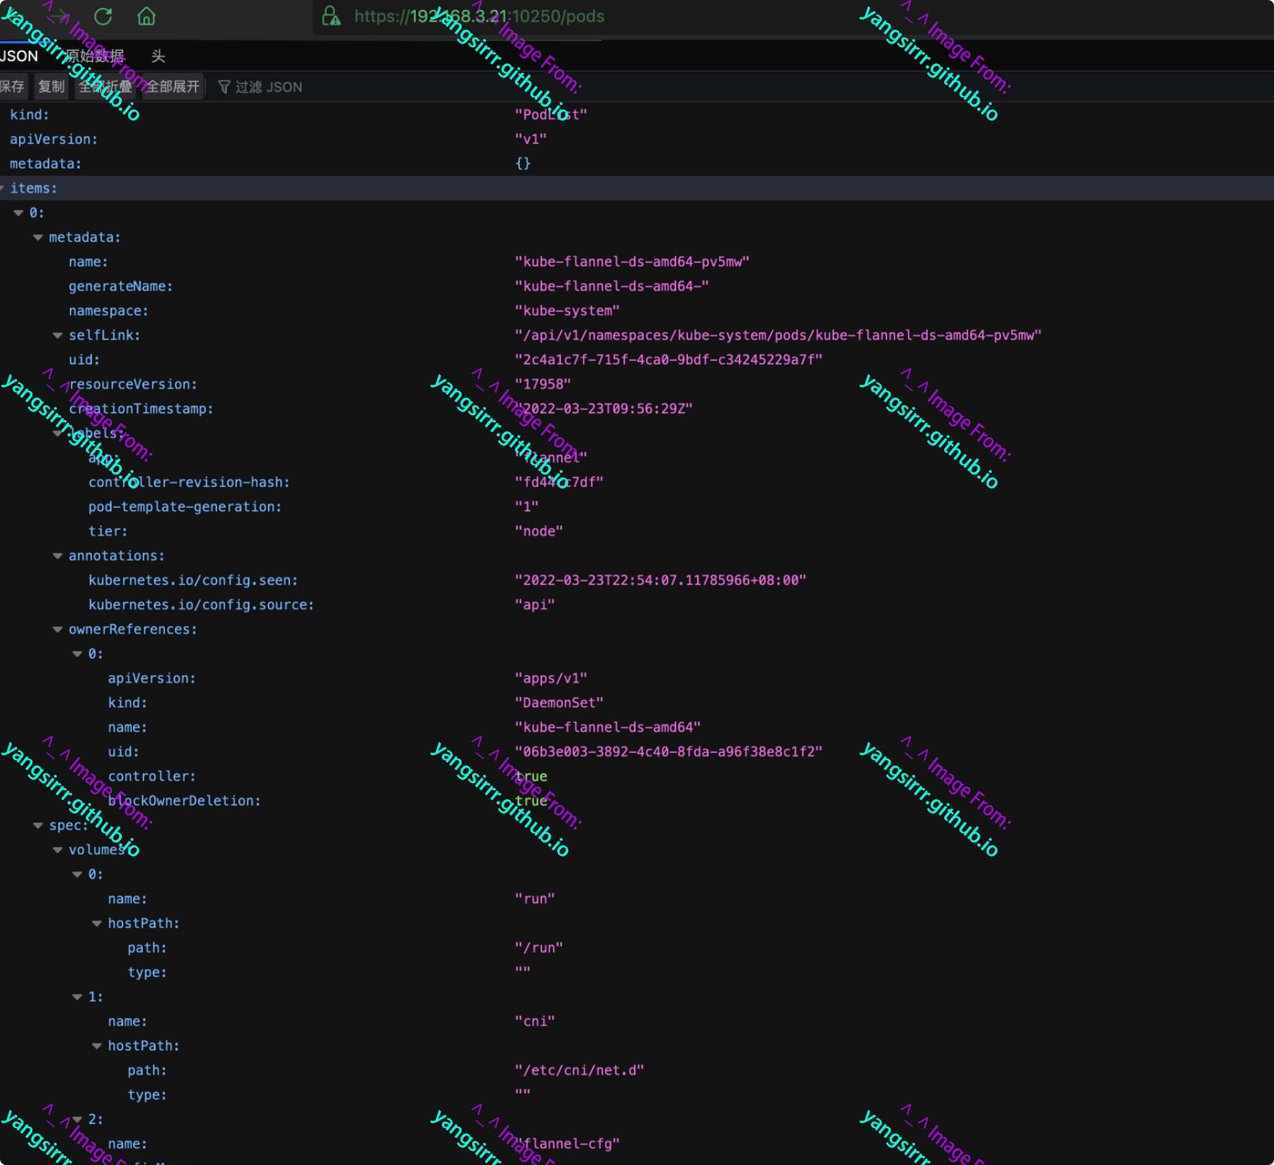Click the address bar URL
The width and height of the screenshot is (1274, 1165).
point(479,16)
